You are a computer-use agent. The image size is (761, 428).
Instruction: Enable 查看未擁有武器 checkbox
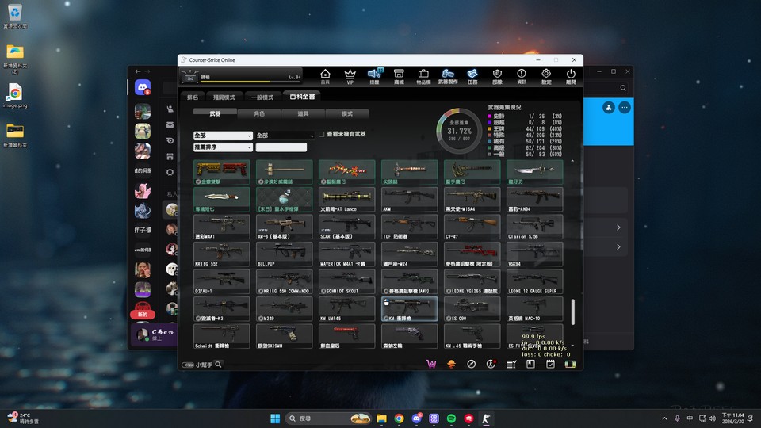point(323,135)
